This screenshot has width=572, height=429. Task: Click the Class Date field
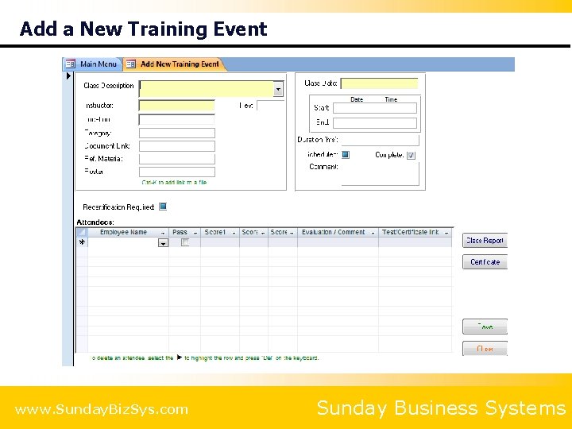(379, 83)
